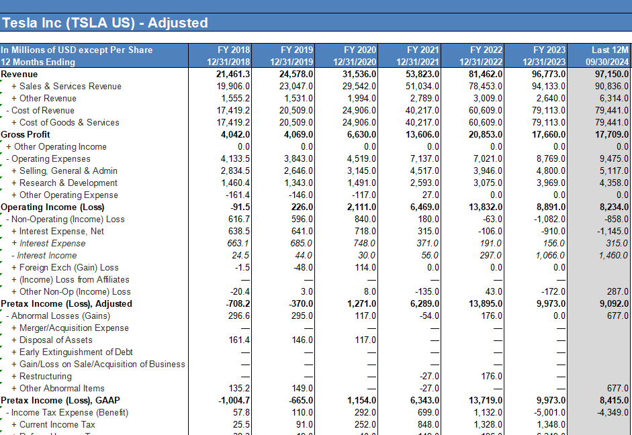Click '+ Foreign Exch (Gain) Loss' label

(x=65, y=267)
